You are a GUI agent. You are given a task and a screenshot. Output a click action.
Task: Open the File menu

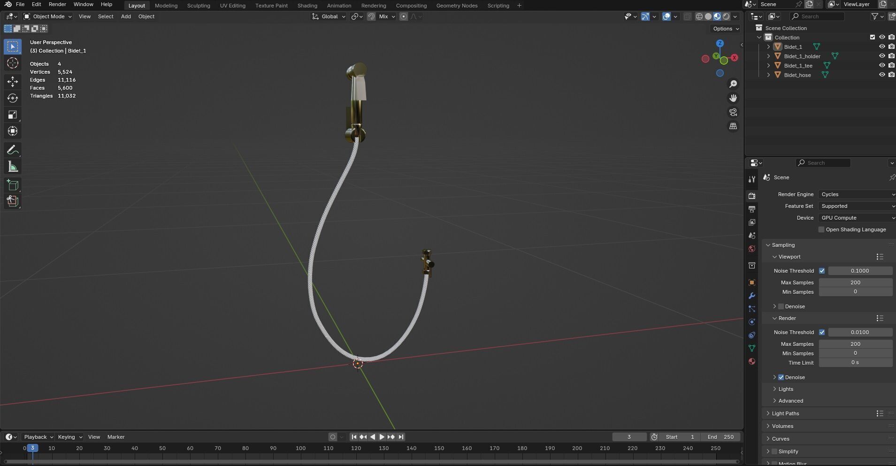(20, 4)
